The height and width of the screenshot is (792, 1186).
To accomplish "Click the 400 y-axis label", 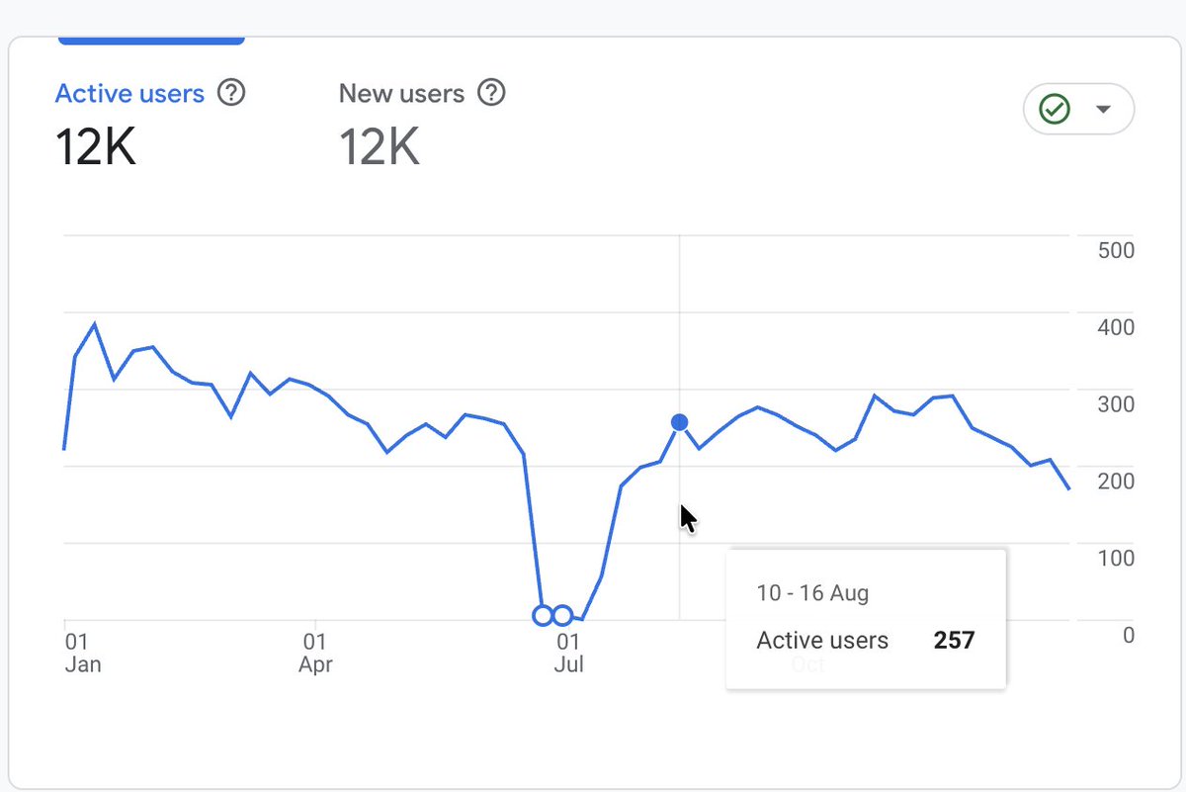I will tap(1116, 327).
